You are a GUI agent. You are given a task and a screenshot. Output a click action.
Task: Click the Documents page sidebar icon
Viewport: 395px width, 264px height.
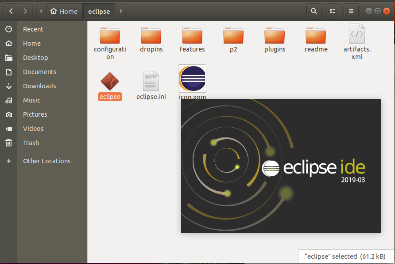[x=8, y=72]
